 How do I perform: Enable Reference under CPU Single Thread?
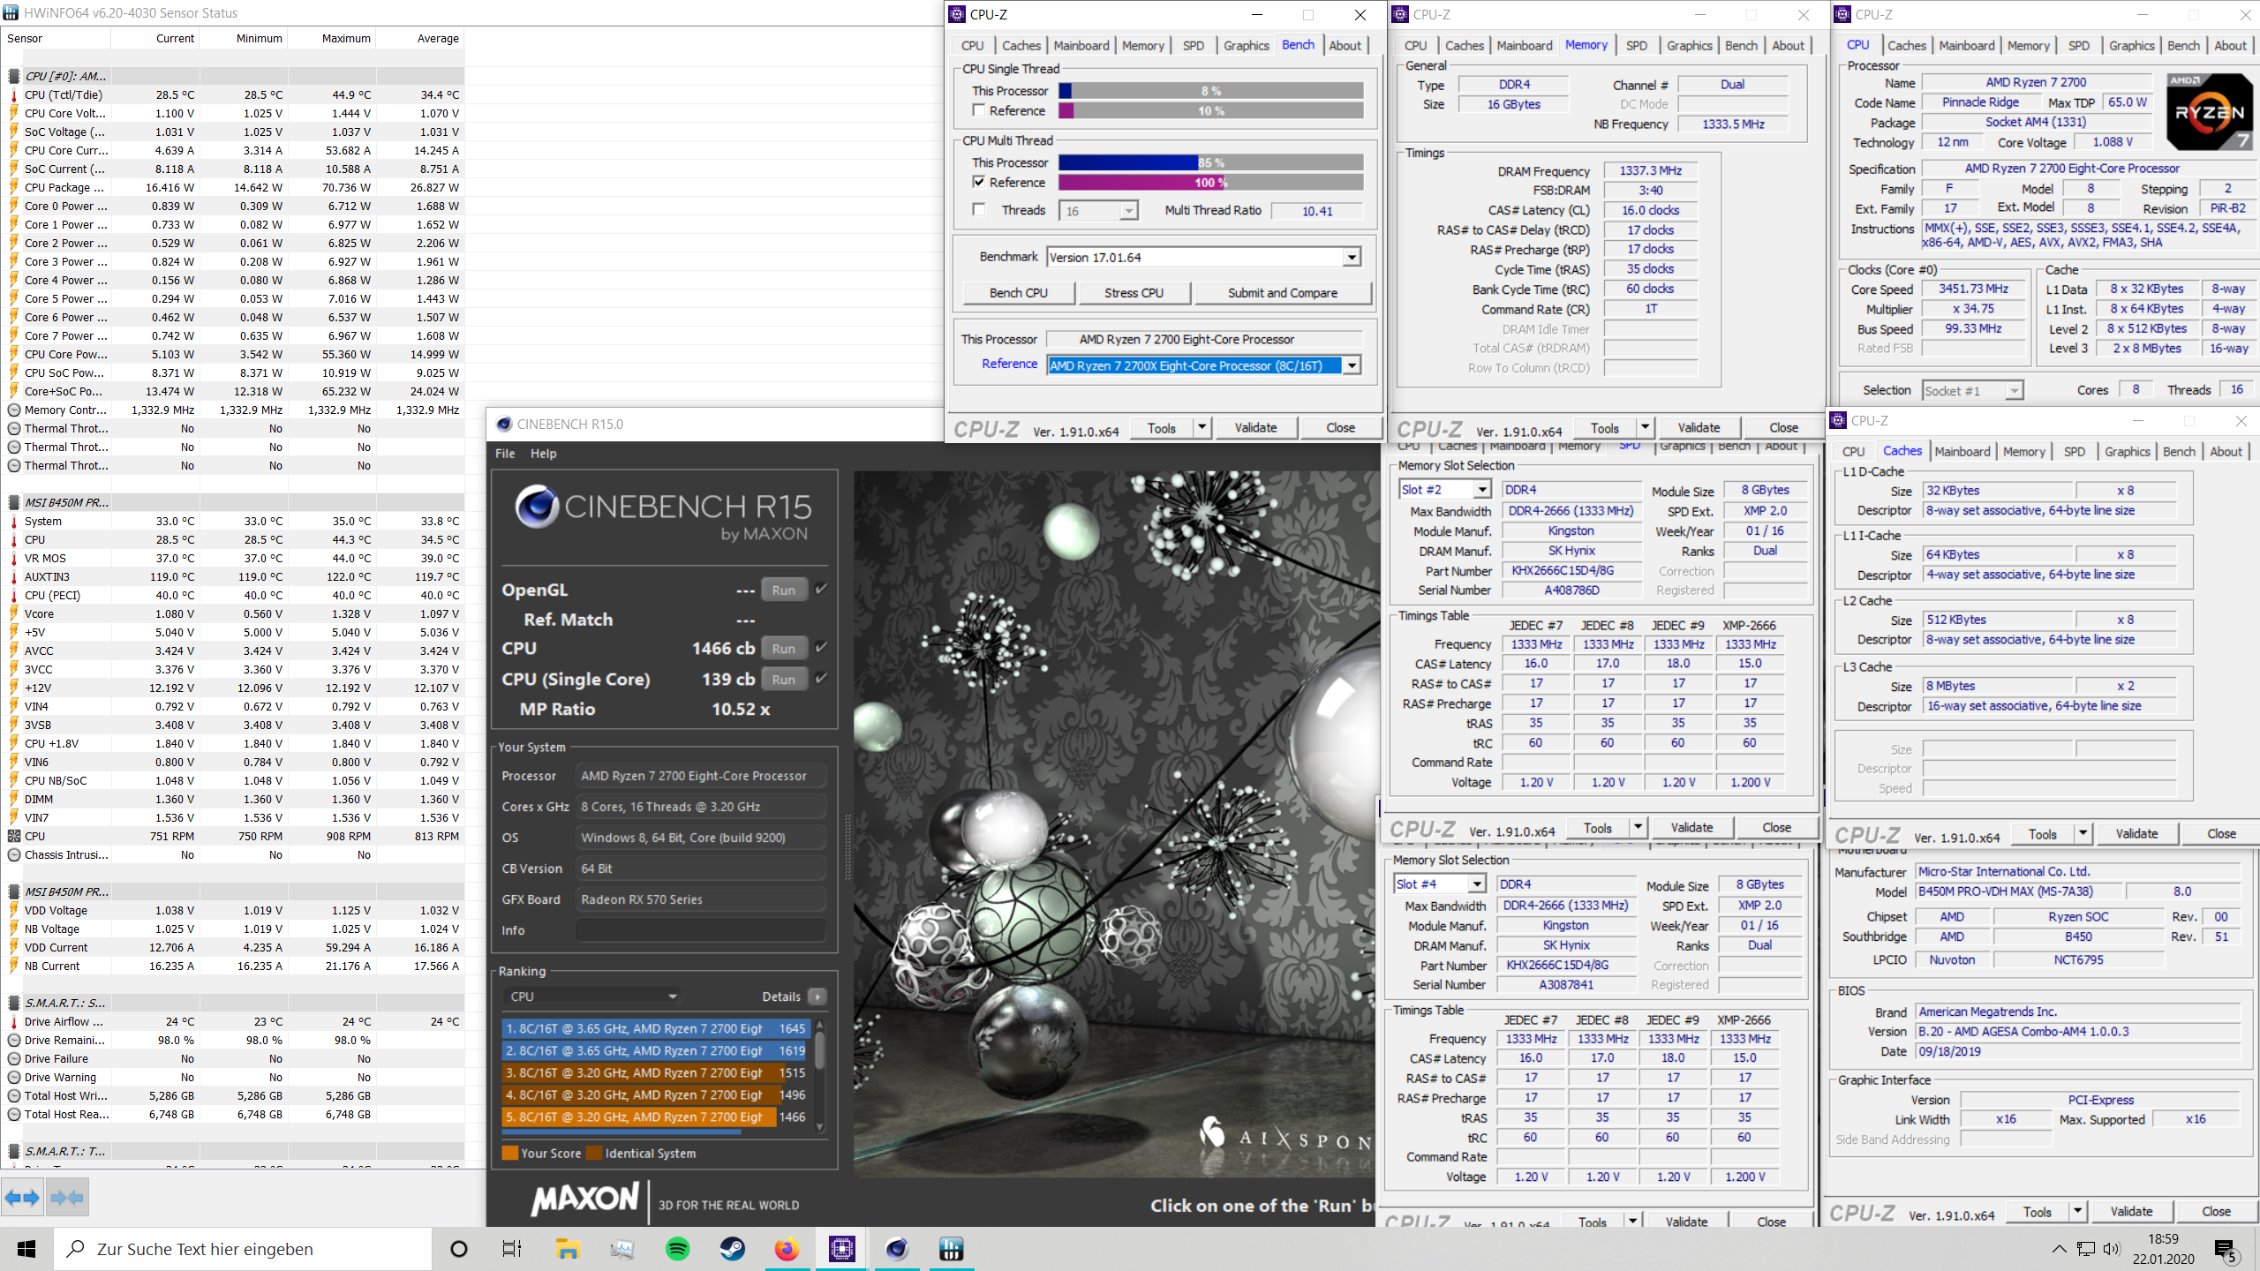[x=978, y=110]
